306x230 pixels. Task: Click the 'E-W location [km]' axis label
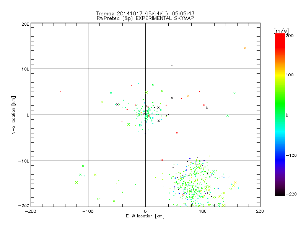click(x=145, y=216)
